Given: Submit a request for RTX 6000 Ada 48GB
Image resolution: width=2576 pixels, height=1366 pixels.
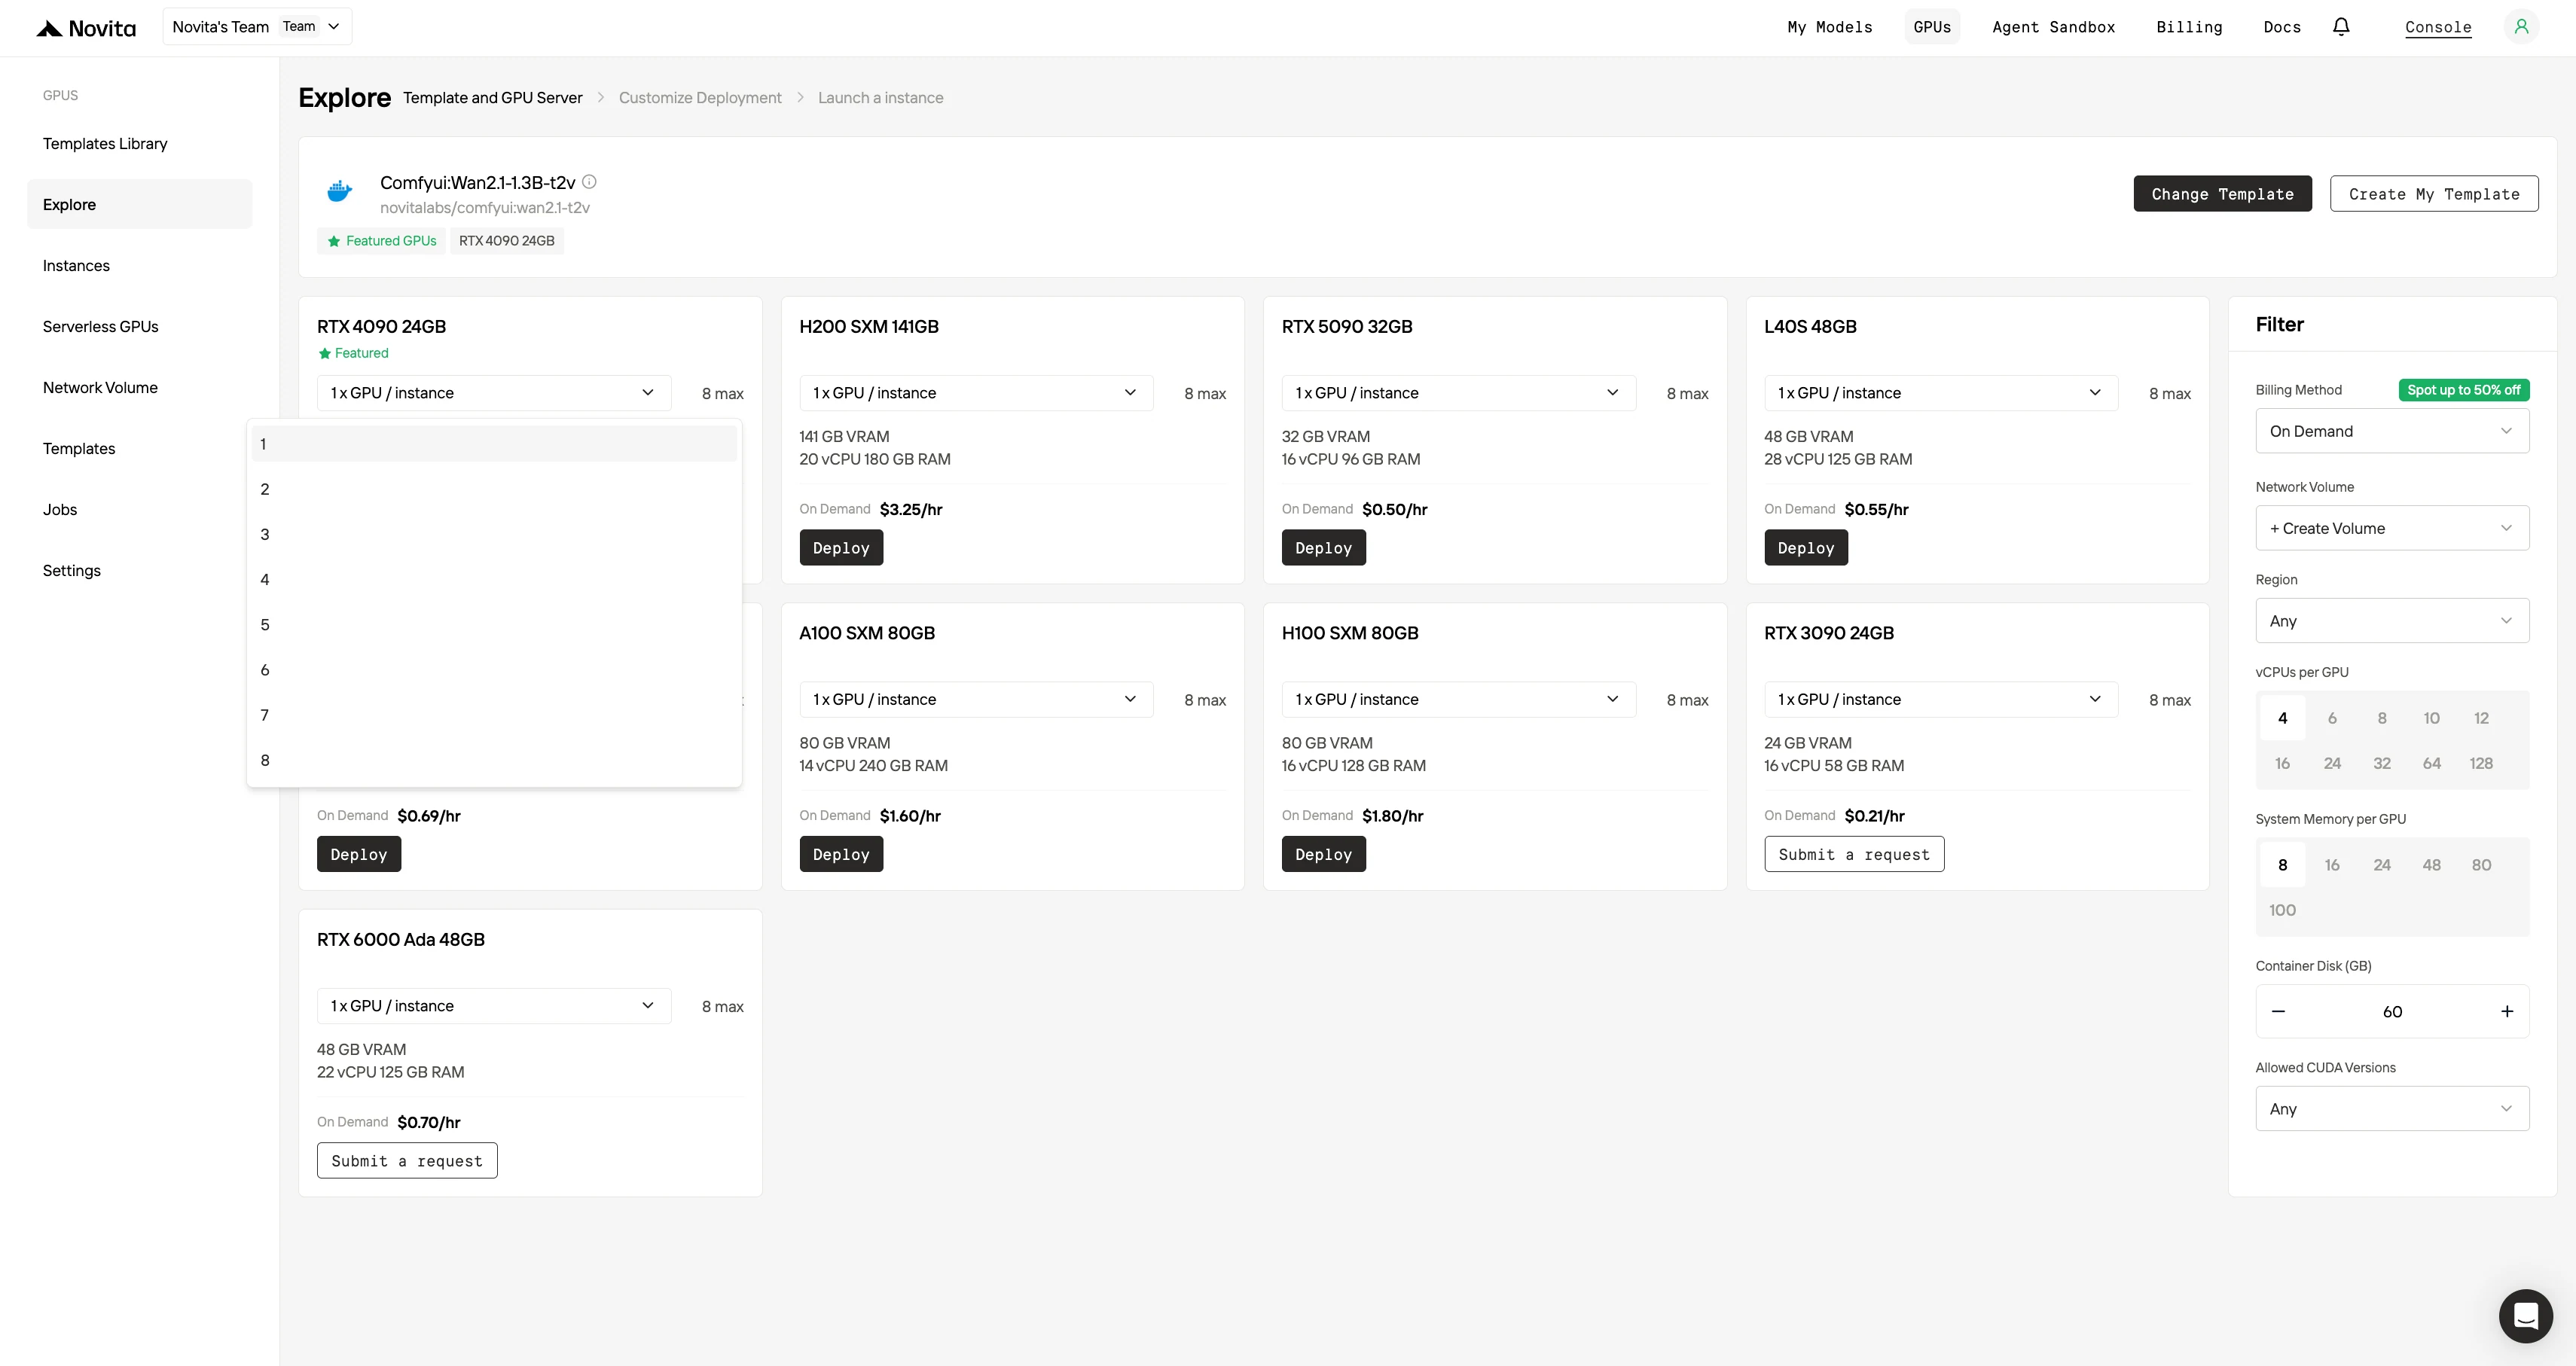Looking at the screenshot, I should coord(407,1161).
